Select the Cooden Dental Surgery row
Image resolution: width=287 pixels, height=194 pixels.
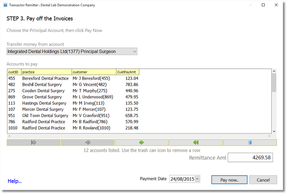(73, 91)
